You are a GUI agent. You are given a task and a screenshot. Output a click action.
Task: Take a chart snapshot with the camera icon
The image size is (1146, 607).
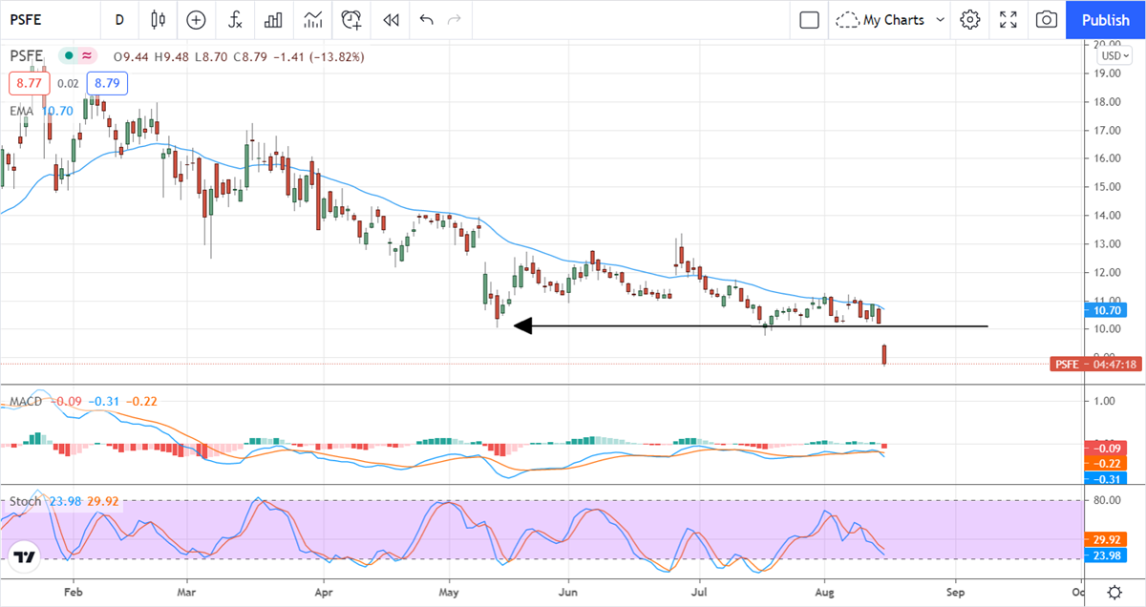click(1047, 19)
